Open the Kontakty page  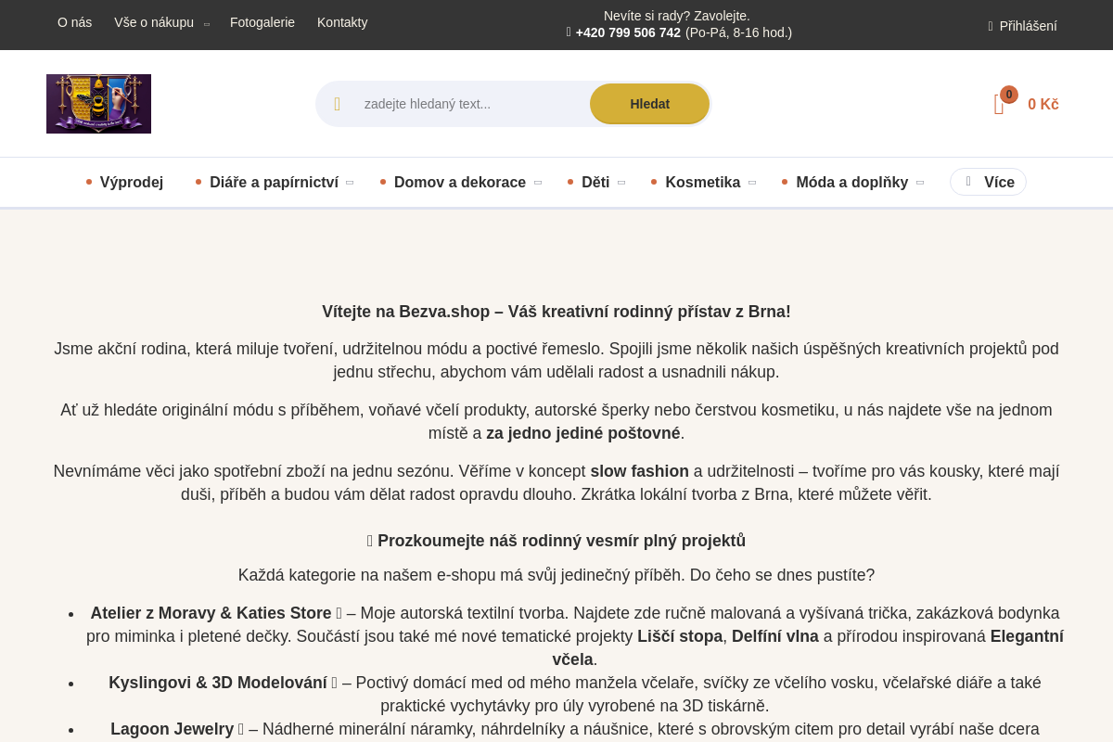pyautogui.click(x=342, y=22)
